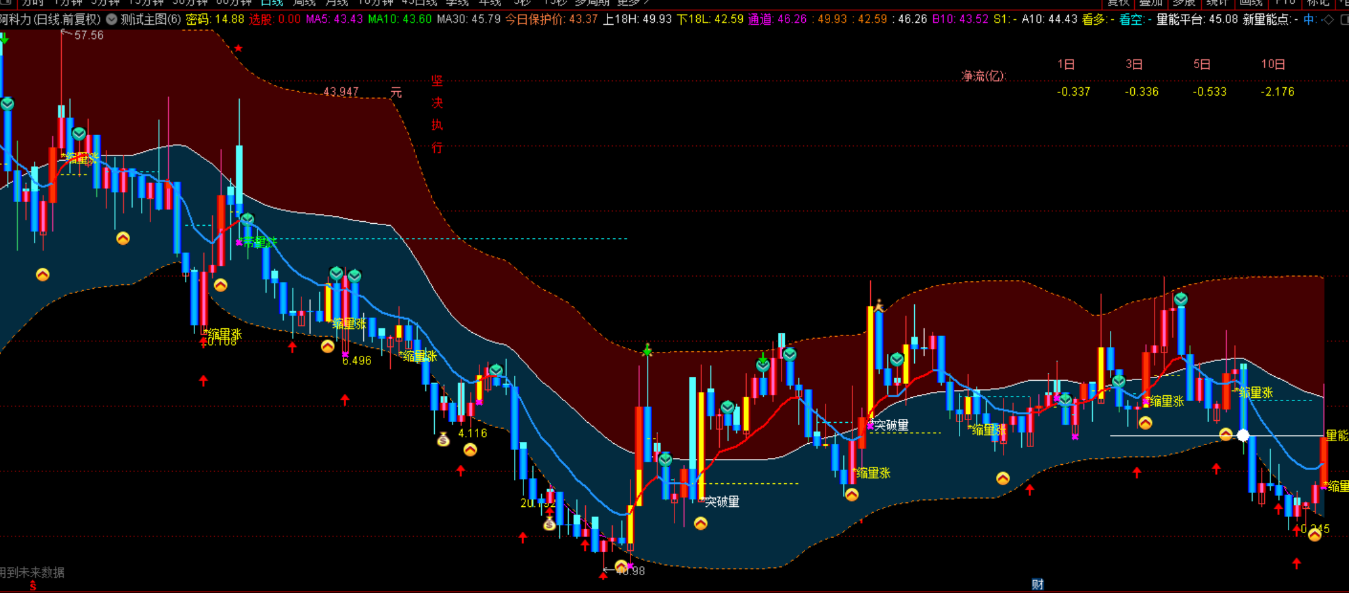Switch to the 月线 period tab

pos(337,3)
